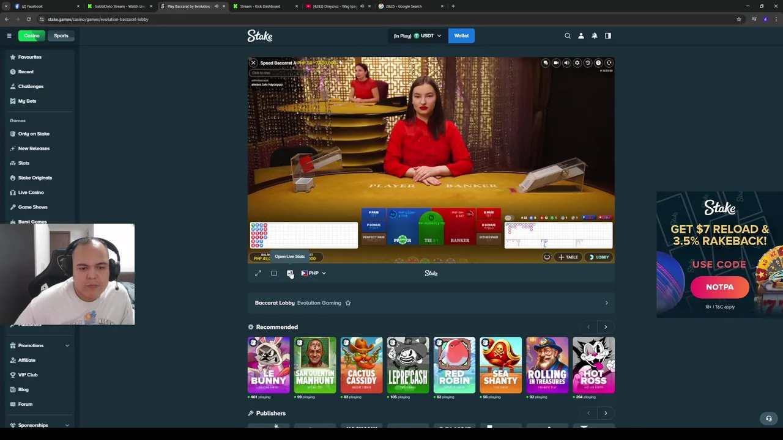Viewport: 783px width, 440px height.
Task: Open the game settings gear icon
Action: pyautogui.click(x=577, y=63)
